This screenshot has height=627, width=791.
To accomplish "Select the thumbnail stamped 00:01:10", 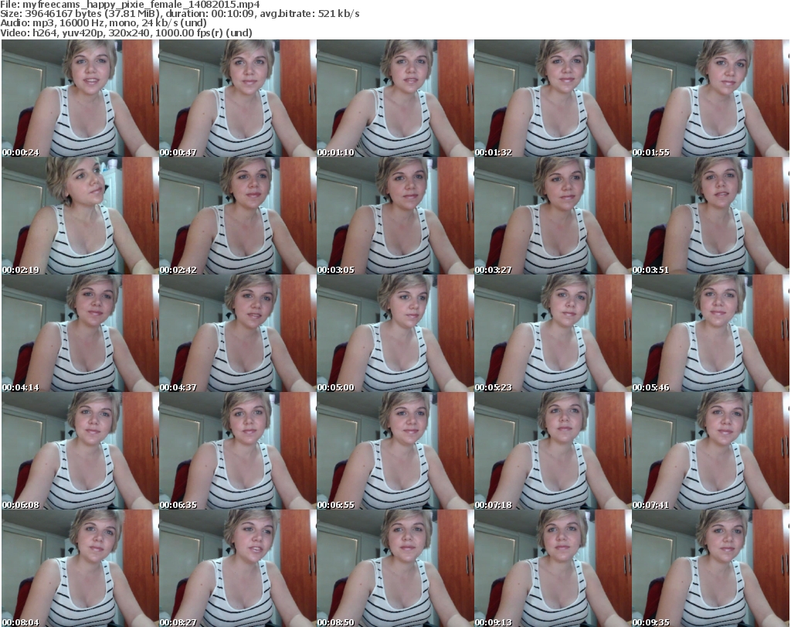I will coord(395,98).
